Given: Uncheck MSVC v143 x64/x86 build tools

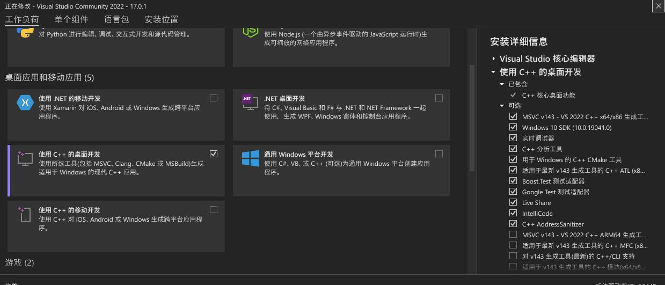Looking at the screenshot, I should [513, 116].
